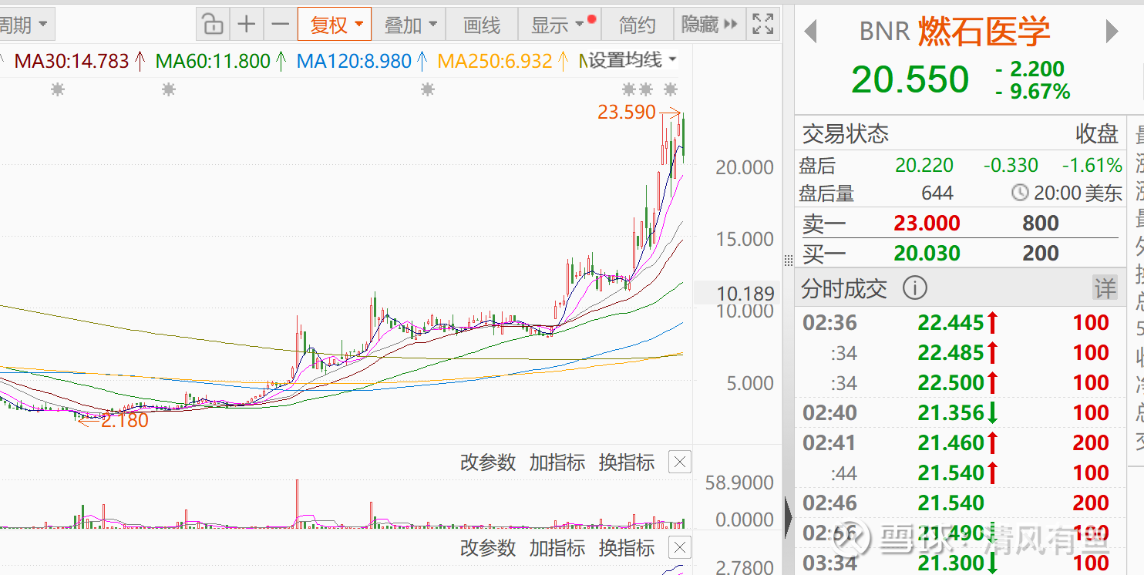Collapse the side panel using the triangle handle
This screenshot has height=575, width=1144.
point(789,517)
